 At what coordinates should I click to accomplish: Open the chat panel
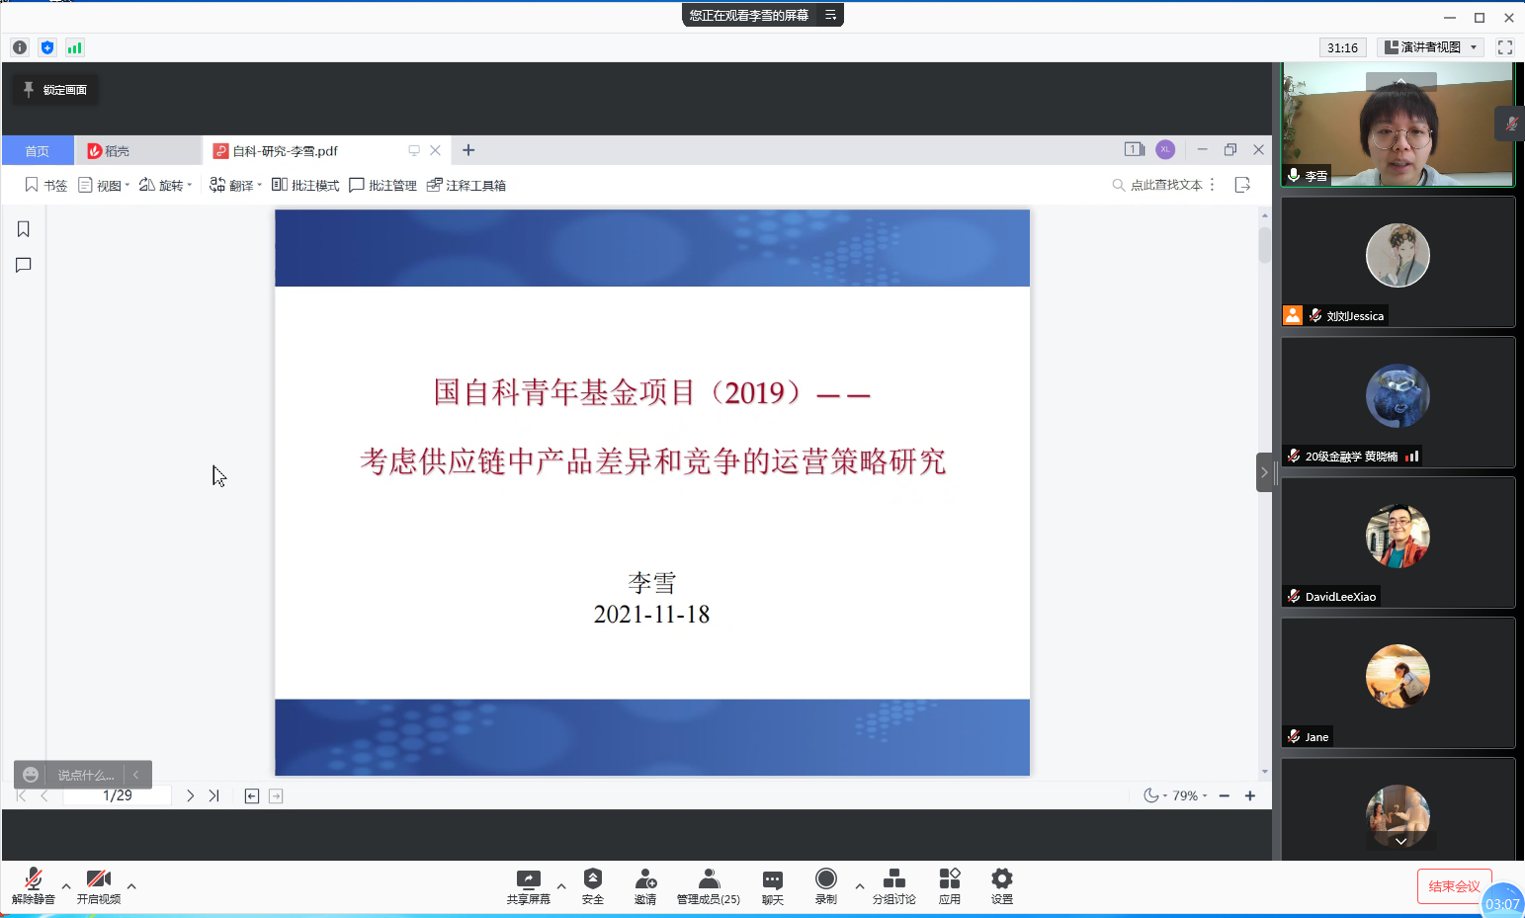click(772, 885)
